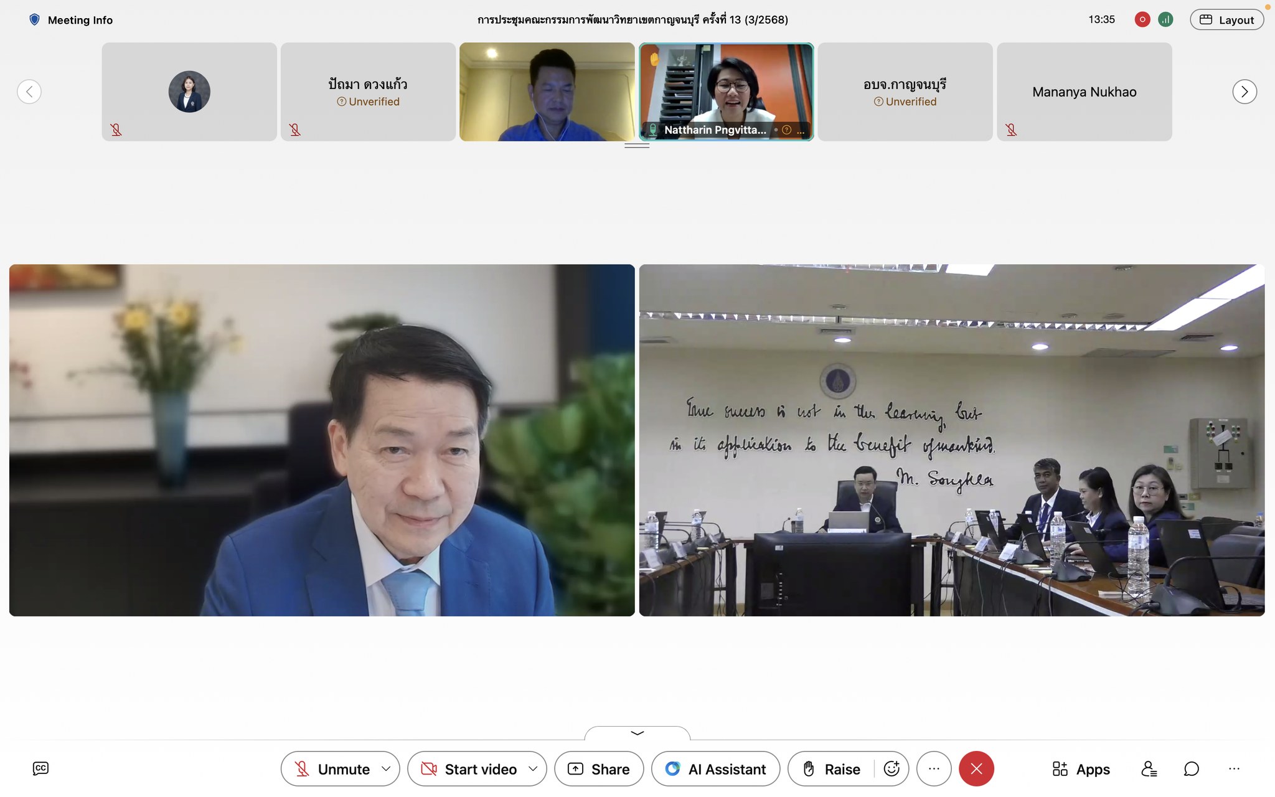Expand audio options arrow next to Unmute

click(x=386, y=769)
